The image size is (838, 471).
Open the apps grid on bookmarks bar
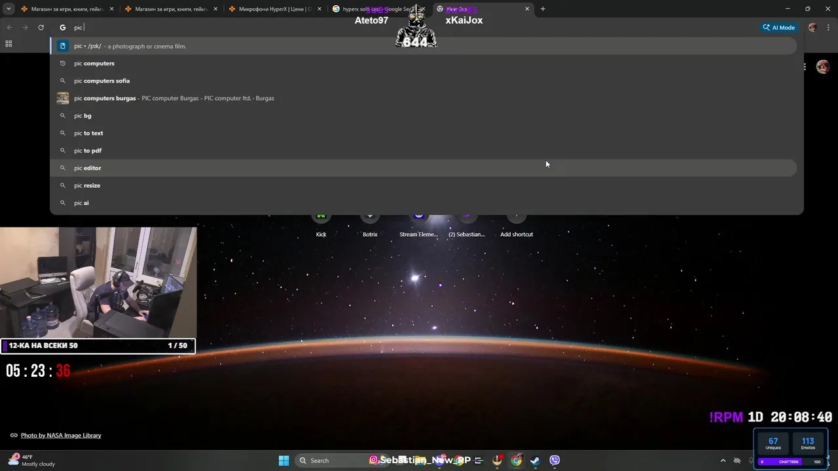tap(9, 44)
